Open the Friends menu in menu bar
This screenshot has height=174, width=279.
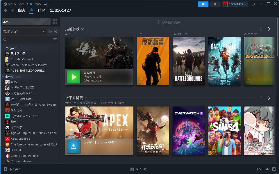(x=30, y=4)
